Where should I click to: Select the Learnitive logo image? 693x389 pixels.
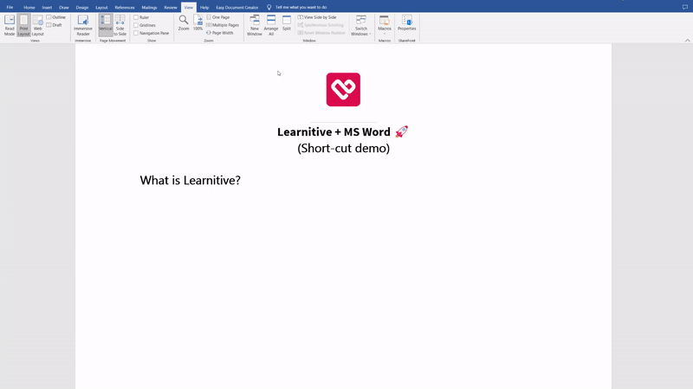343,90
